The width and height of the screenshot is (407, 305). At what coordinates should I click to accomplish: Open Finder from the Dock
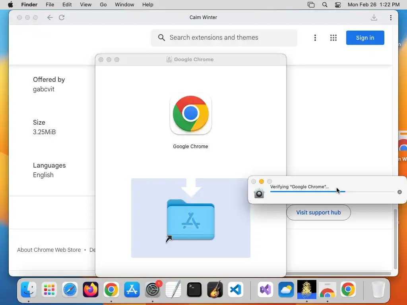tap(28, 289)
